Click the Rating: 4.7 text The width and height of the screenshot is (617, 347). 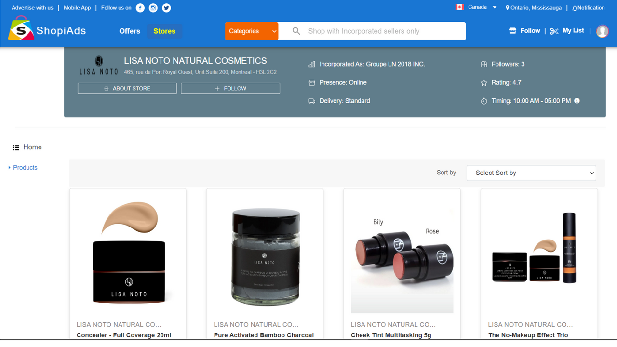[507, 83]
